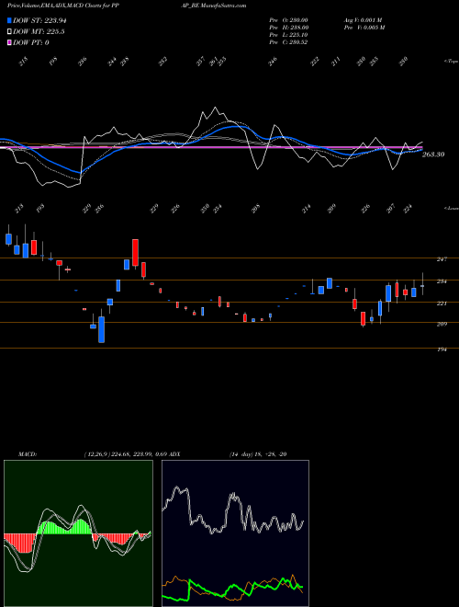Click the 'Pre V: 0.005 M' volume text
This screenshot has height=607, width=459.
(x=364, y=28)
